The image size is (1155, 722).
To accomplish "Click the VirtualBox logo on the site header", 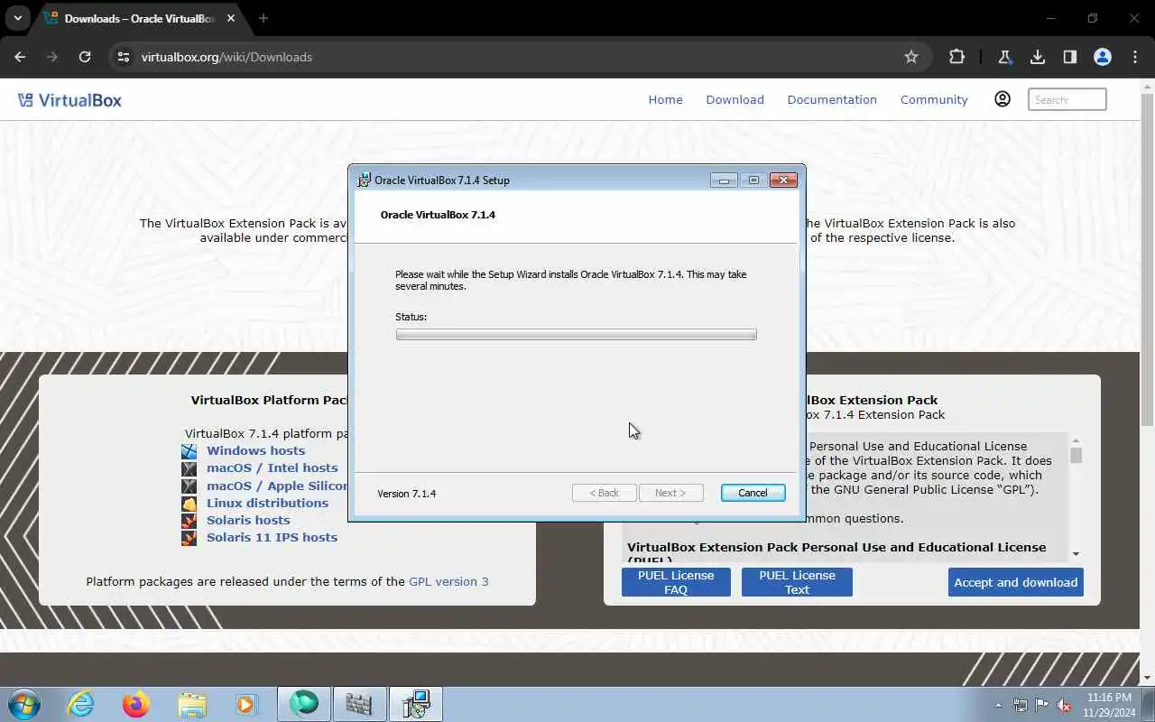I will tap(69, 100).
